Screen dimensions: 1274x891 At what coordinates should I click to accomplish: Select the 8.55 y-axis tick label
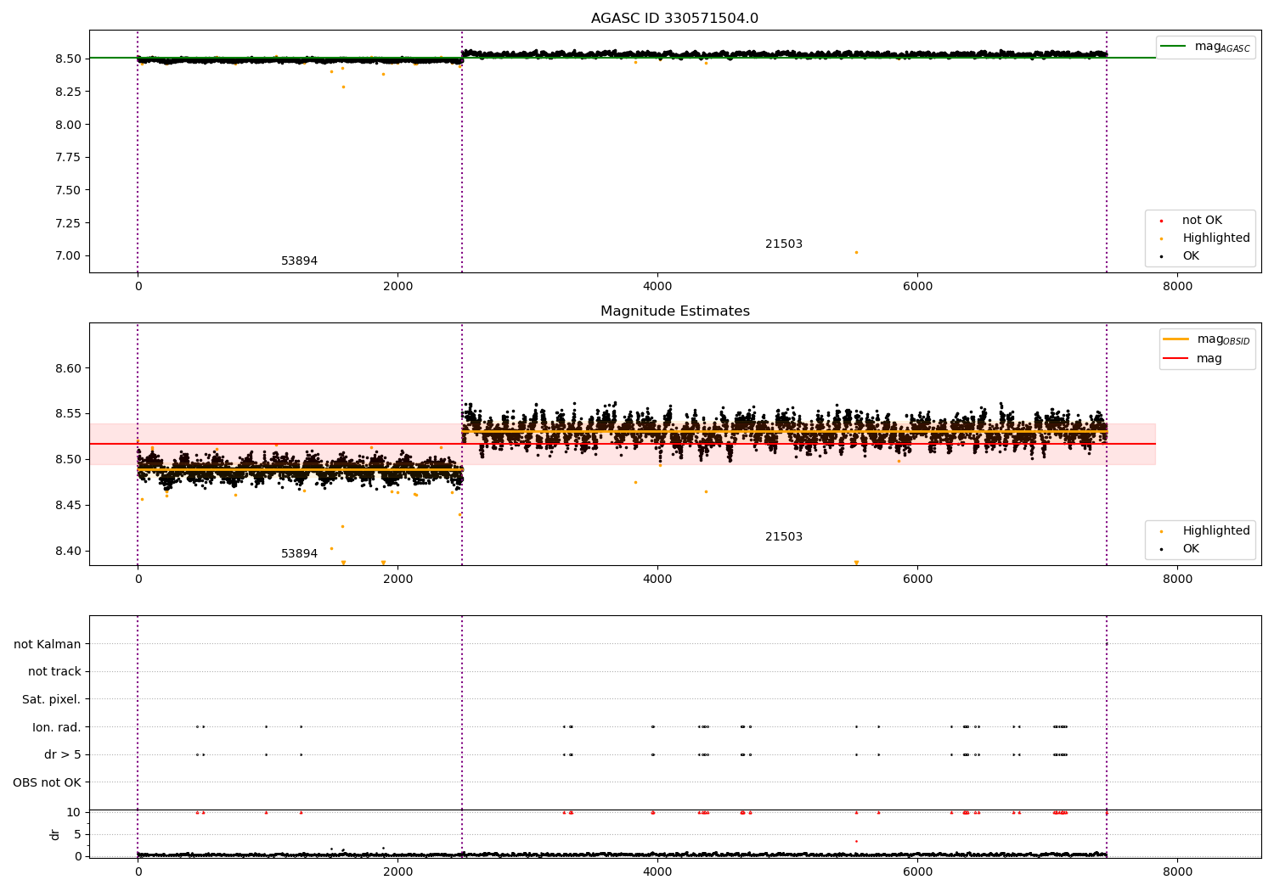[x=66, y=415]
